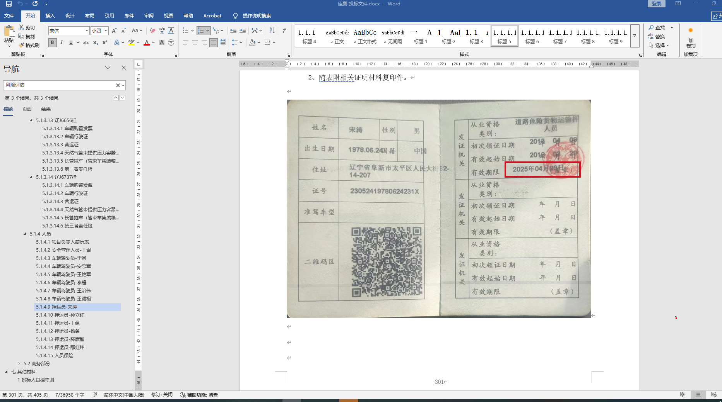
Task: Click the sort (A-Z) icon
Action: (x=272, y=31)
